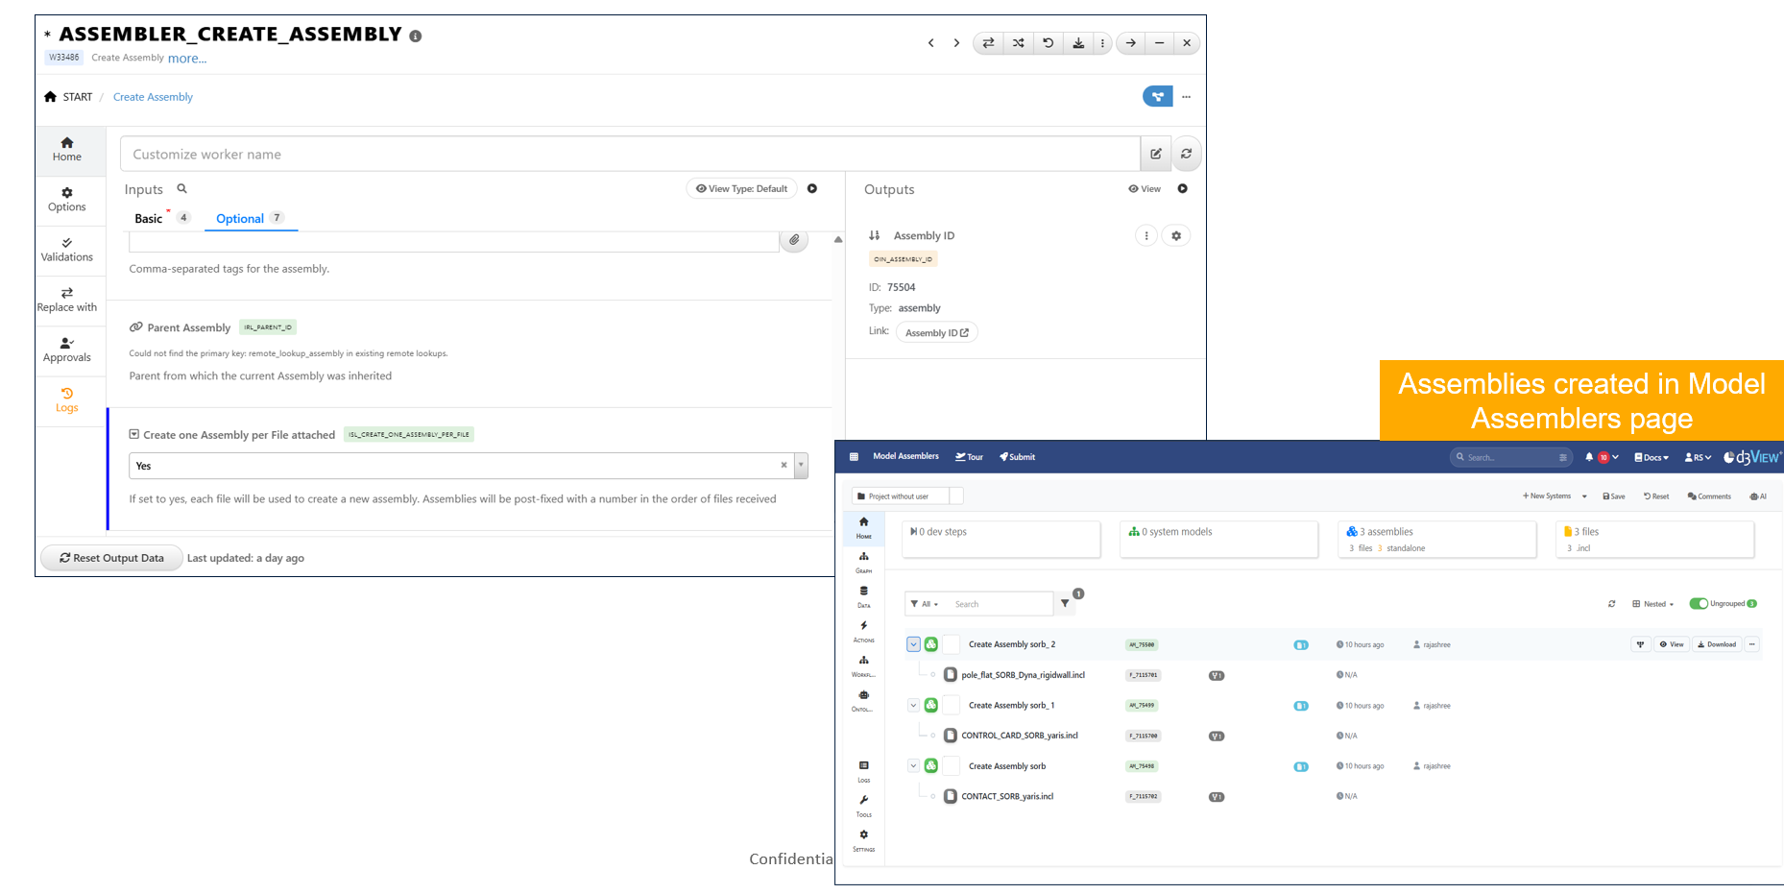The width and height of the screenshot is (1784, 894).
Task: Open Assembly ID output settings gear
Action: [x=1176, y=235]
